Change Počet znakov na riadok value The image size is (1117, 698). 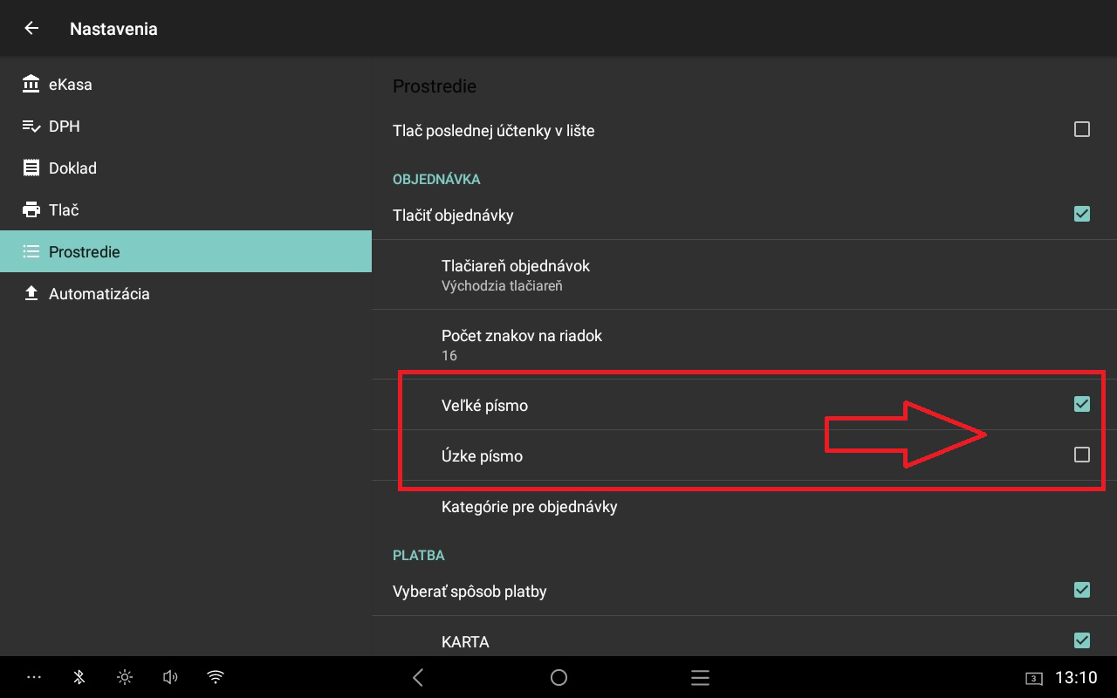click(521, 344)
